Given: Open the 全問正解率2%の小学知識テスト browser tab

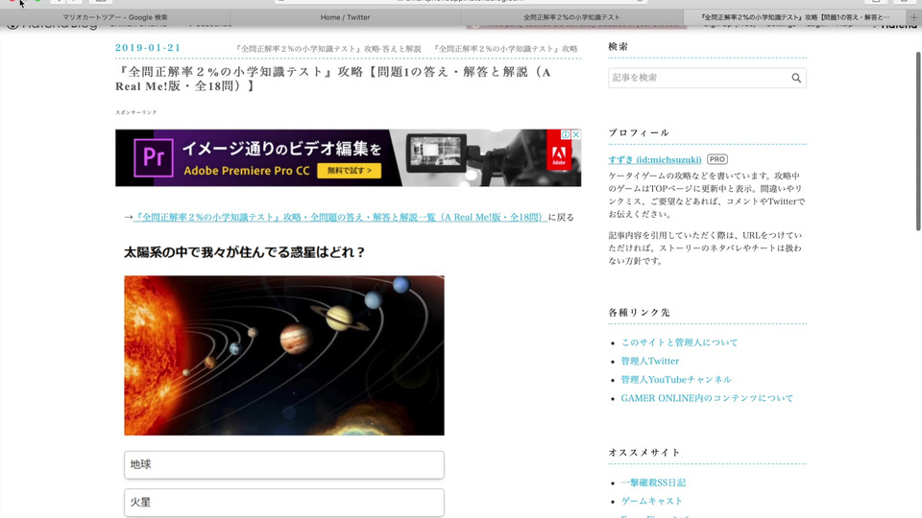Looking at the screenshot, I should (x=571, y=17).
